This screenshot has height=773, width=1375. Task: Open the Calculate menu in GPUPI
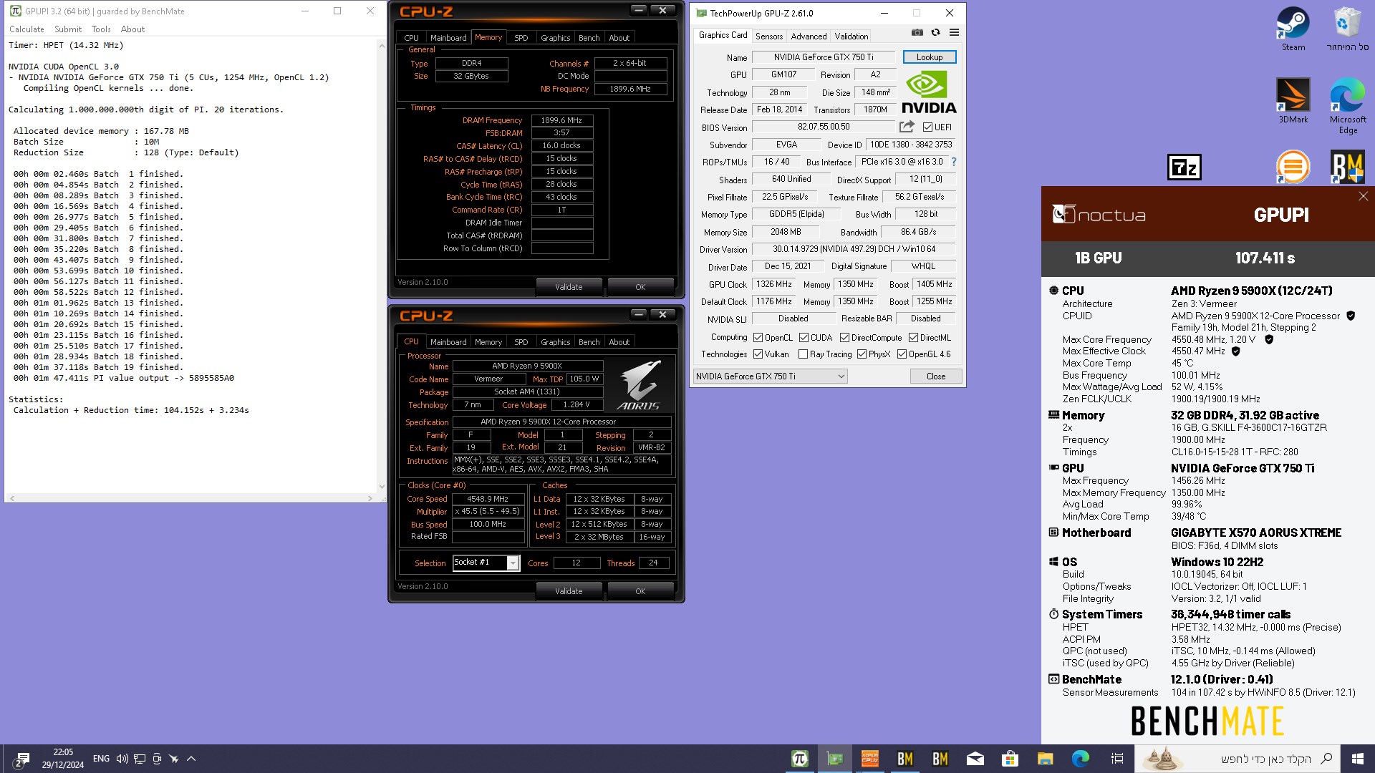tap(26, 29)
